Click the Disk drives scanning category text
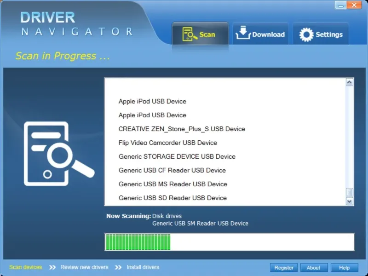This screenshot has height=276, width=368. [x=167, y=216]
